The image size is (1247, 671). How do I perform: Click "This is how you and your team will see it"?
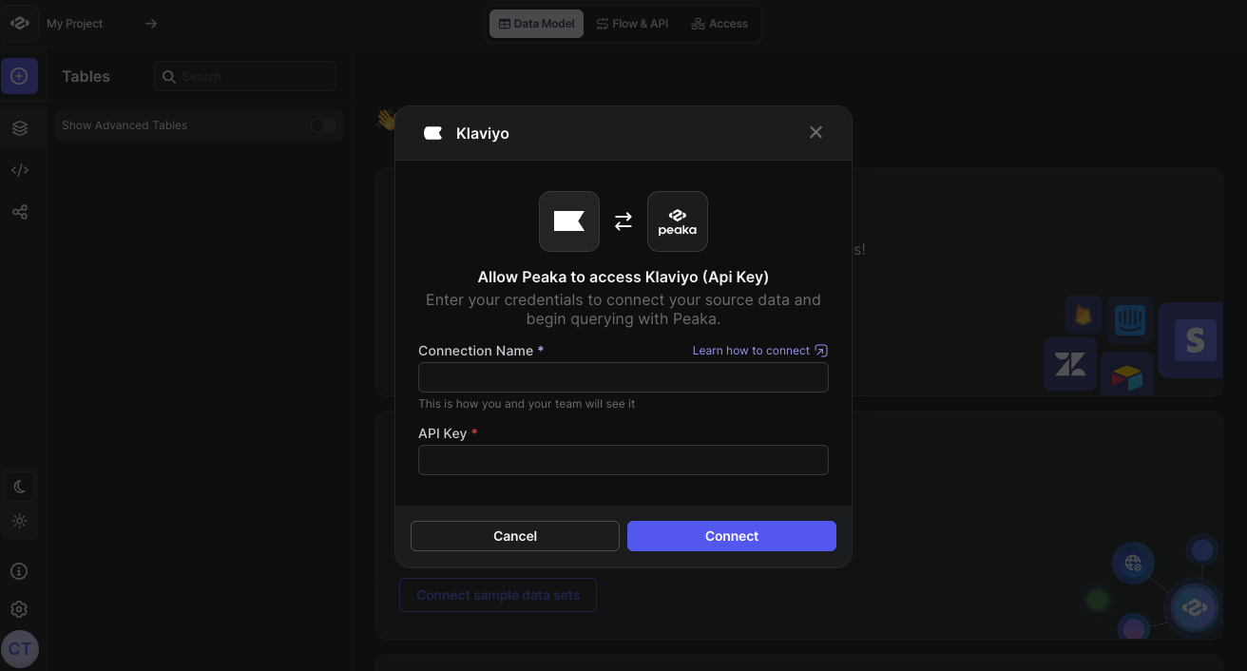527,404
